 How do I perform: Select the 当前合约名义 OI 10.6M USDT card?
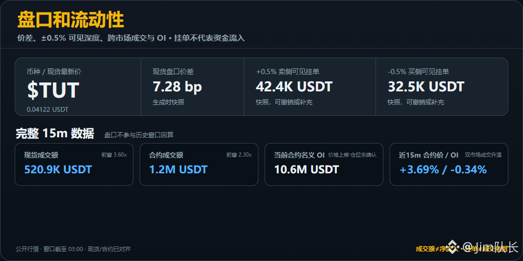click(x=324, y=164)
